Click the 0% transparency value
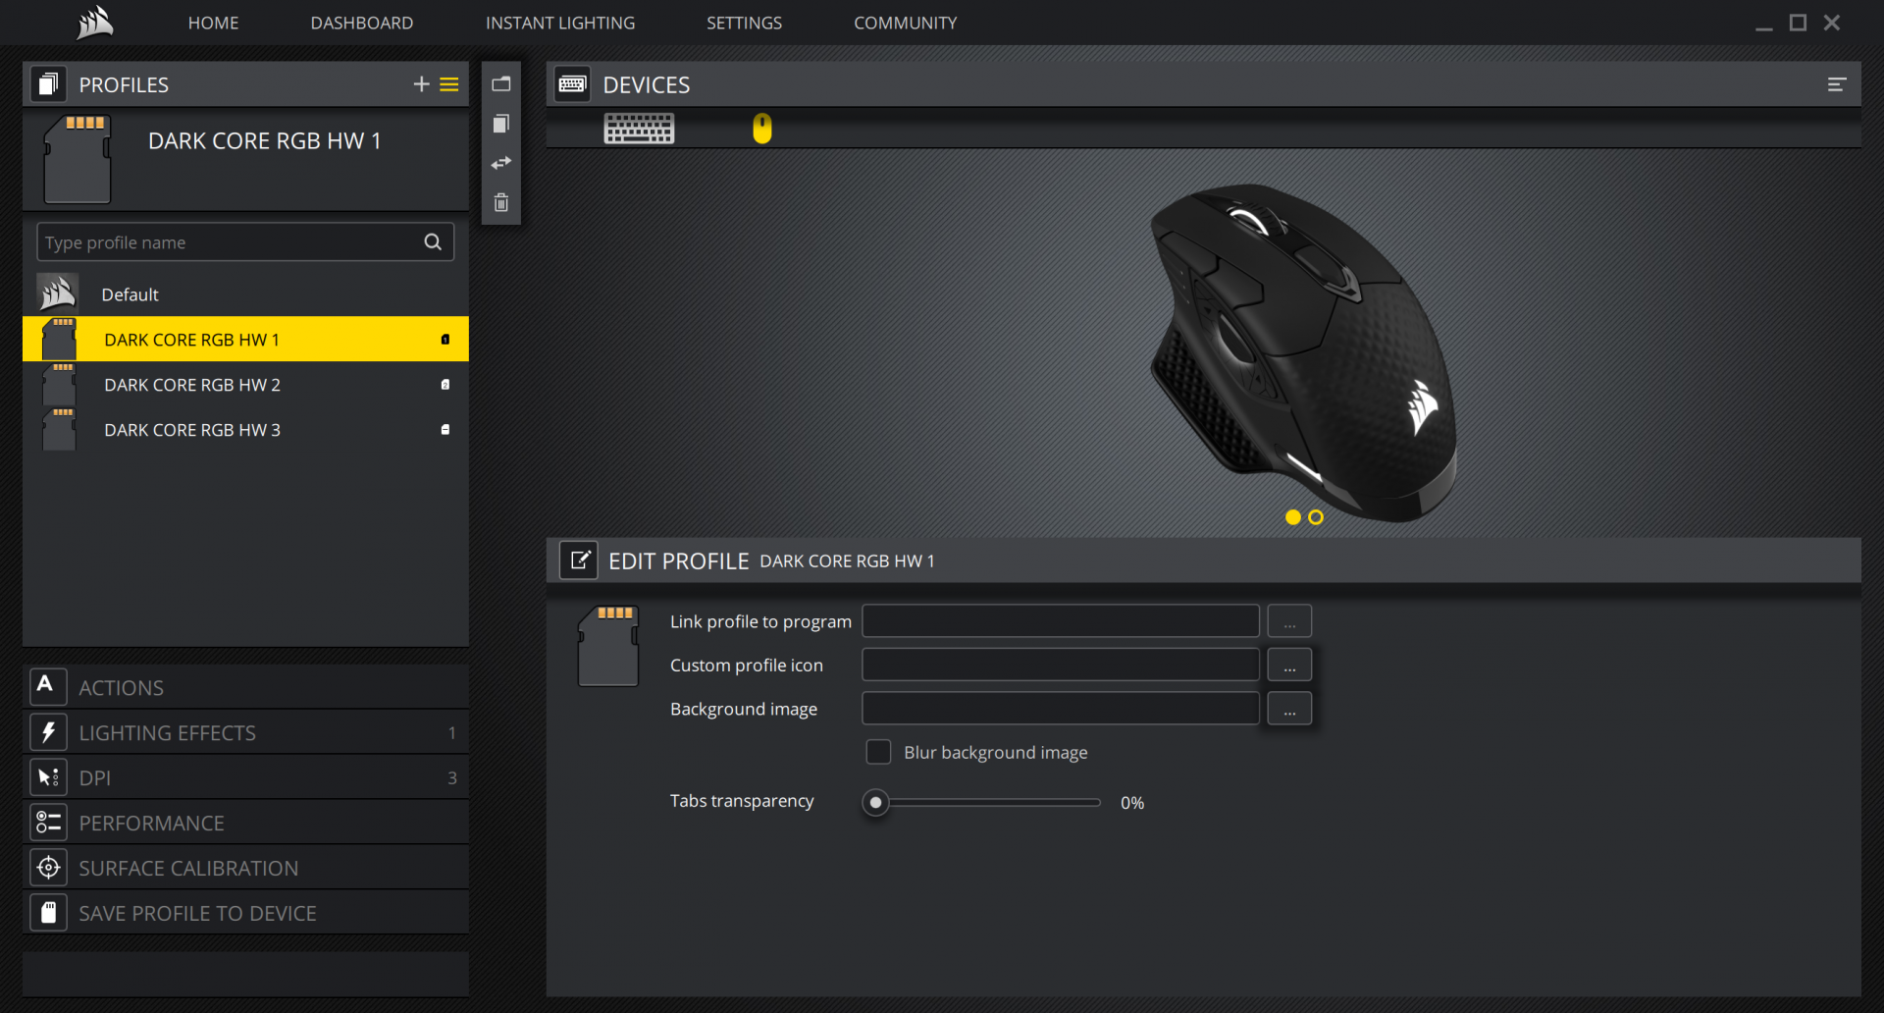This screenshot has height=1013, width=1884. pos(1132,803)
